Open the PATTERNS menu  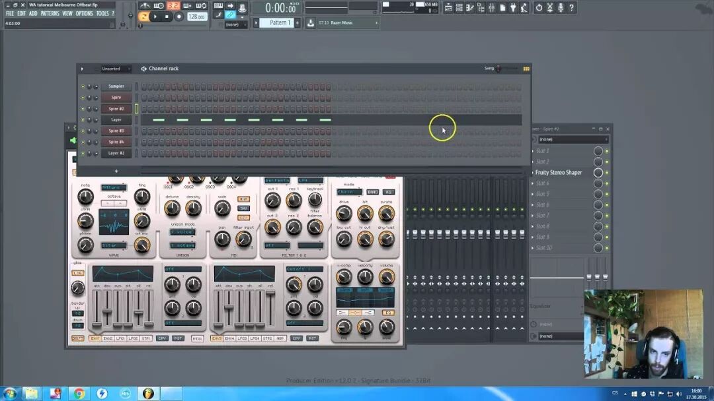50,14
